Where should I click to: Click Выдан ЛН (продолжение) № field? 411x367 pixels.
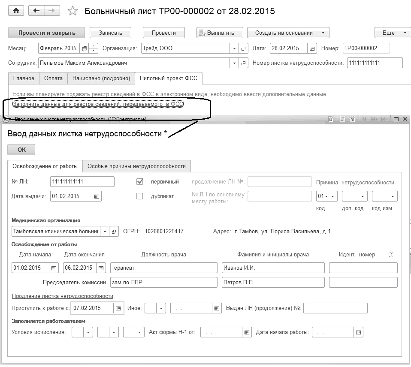click(335, 308)
